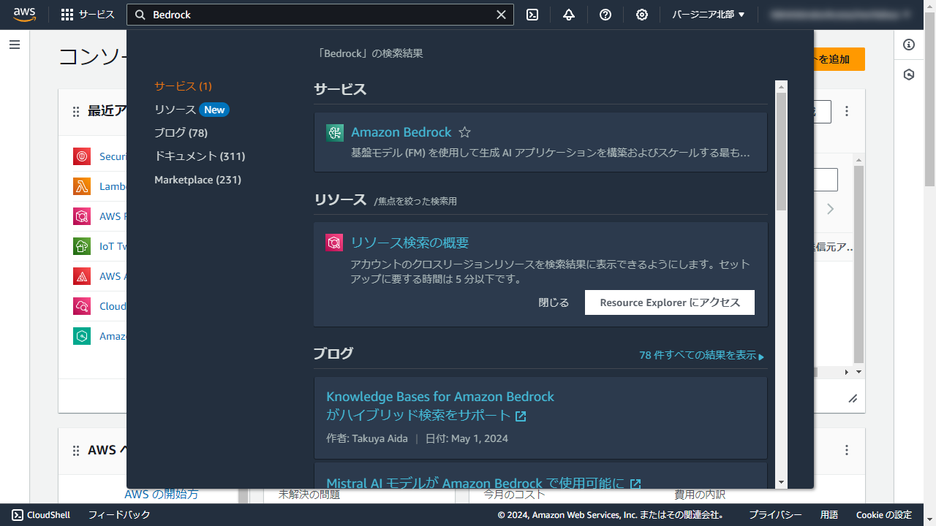The height and width of the screenshot is (526, 936).
Task: Show 78 件すべての結果を表示 blog results
Action: tap(701, 355)
